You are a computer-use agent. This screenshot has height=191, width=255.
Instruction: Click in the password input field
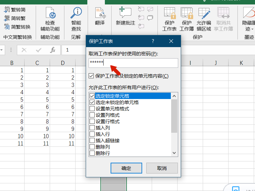pyautogui.click(x=134, y=63)
